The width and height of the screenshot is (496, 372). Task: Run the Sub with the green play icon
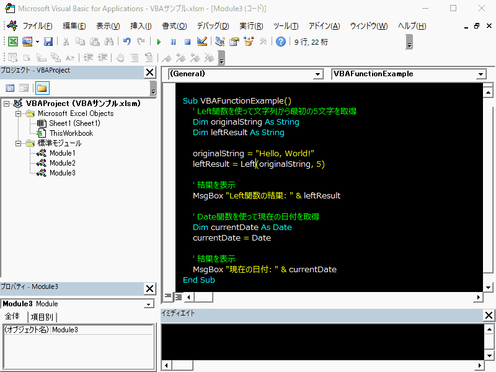pyautogui.click(x=159, y=42)
